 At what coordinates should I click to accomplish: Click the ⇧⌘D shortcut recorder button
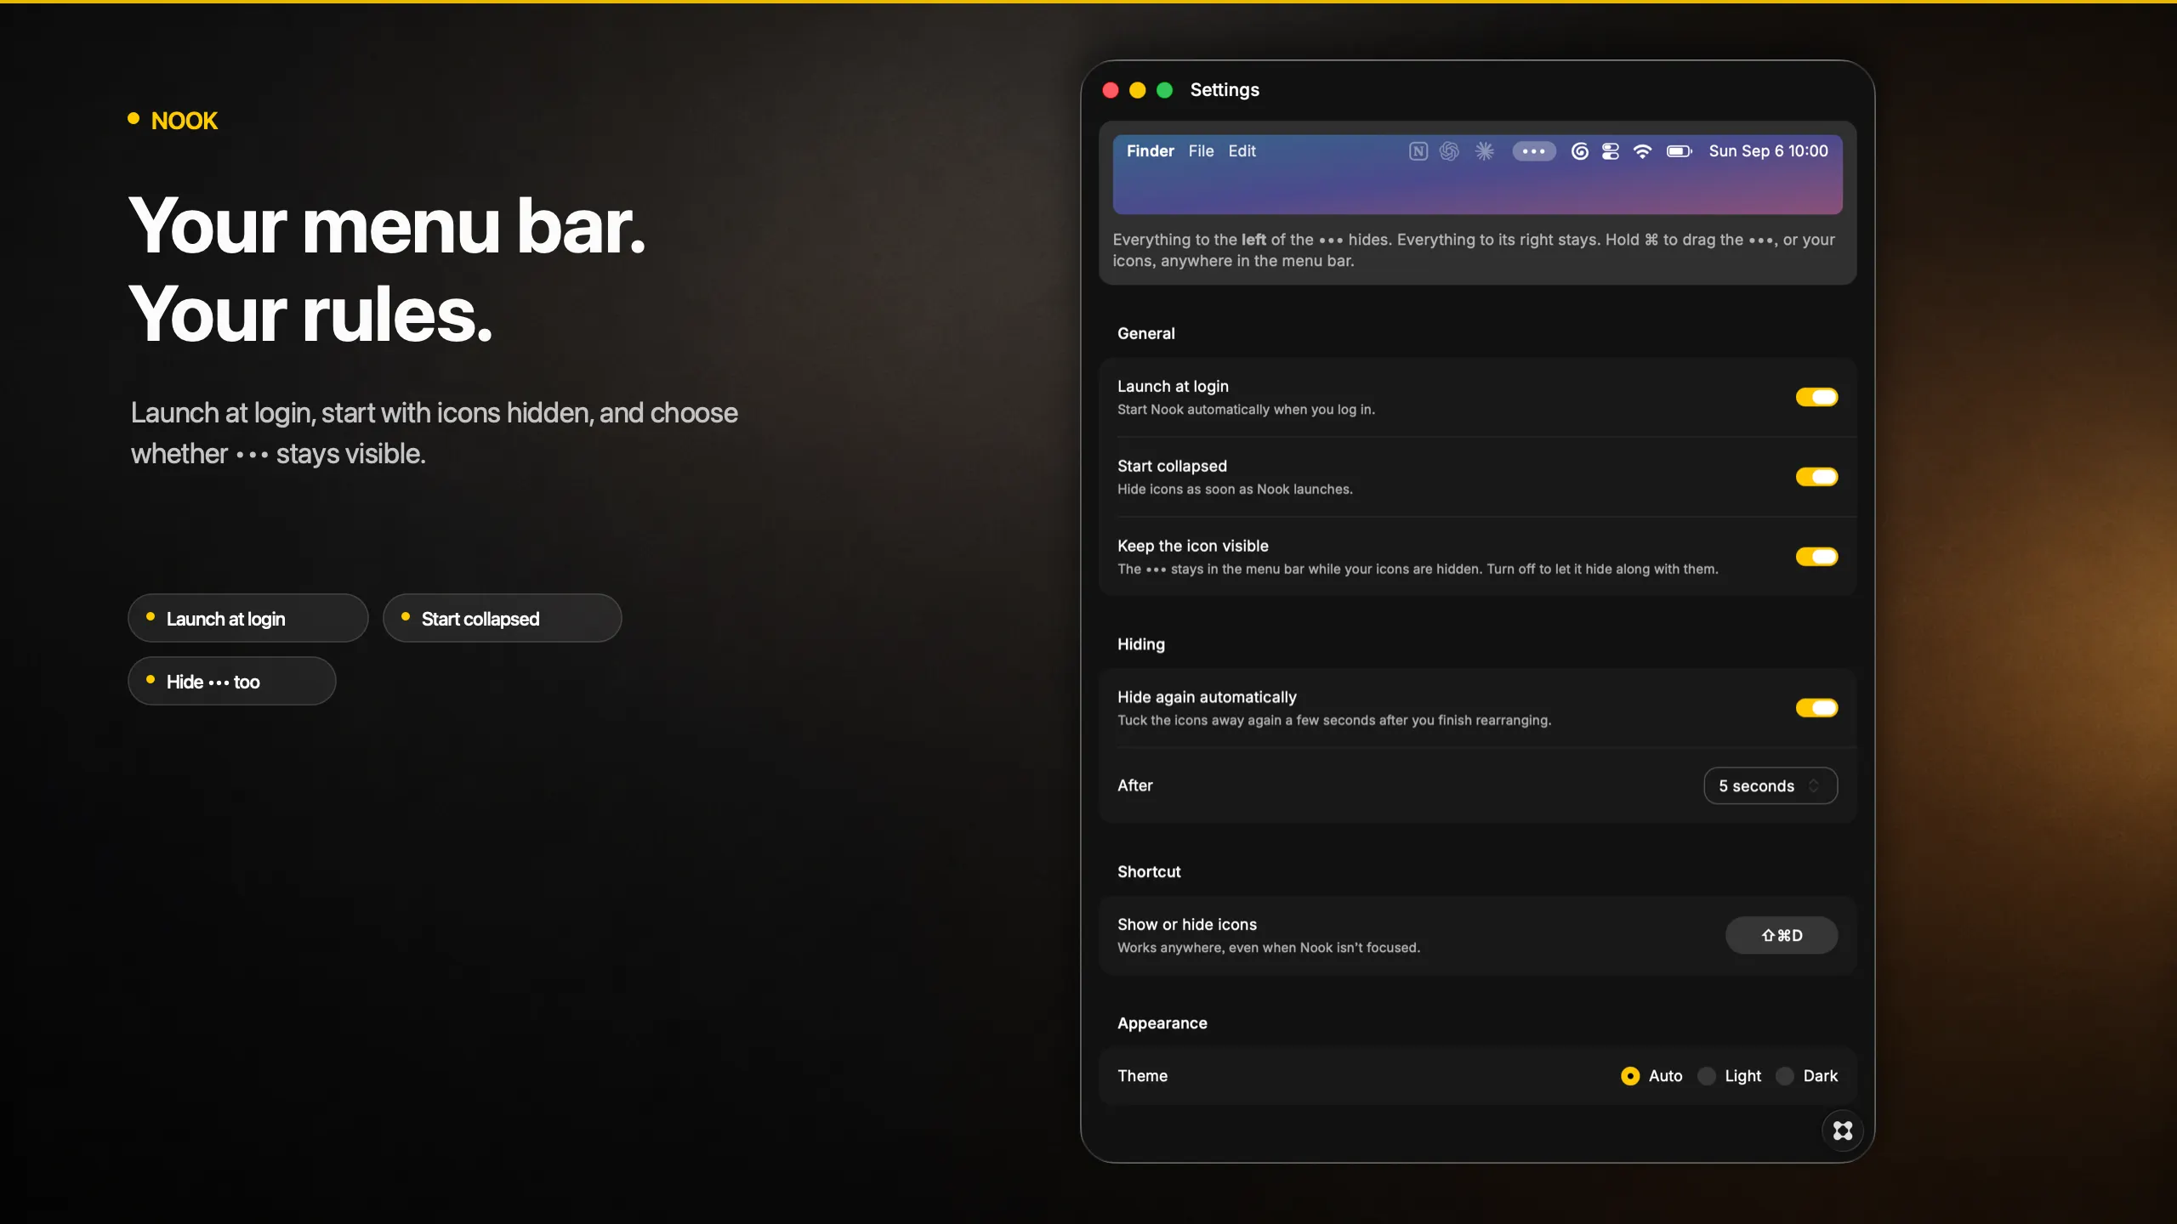tap(1782, 935)
